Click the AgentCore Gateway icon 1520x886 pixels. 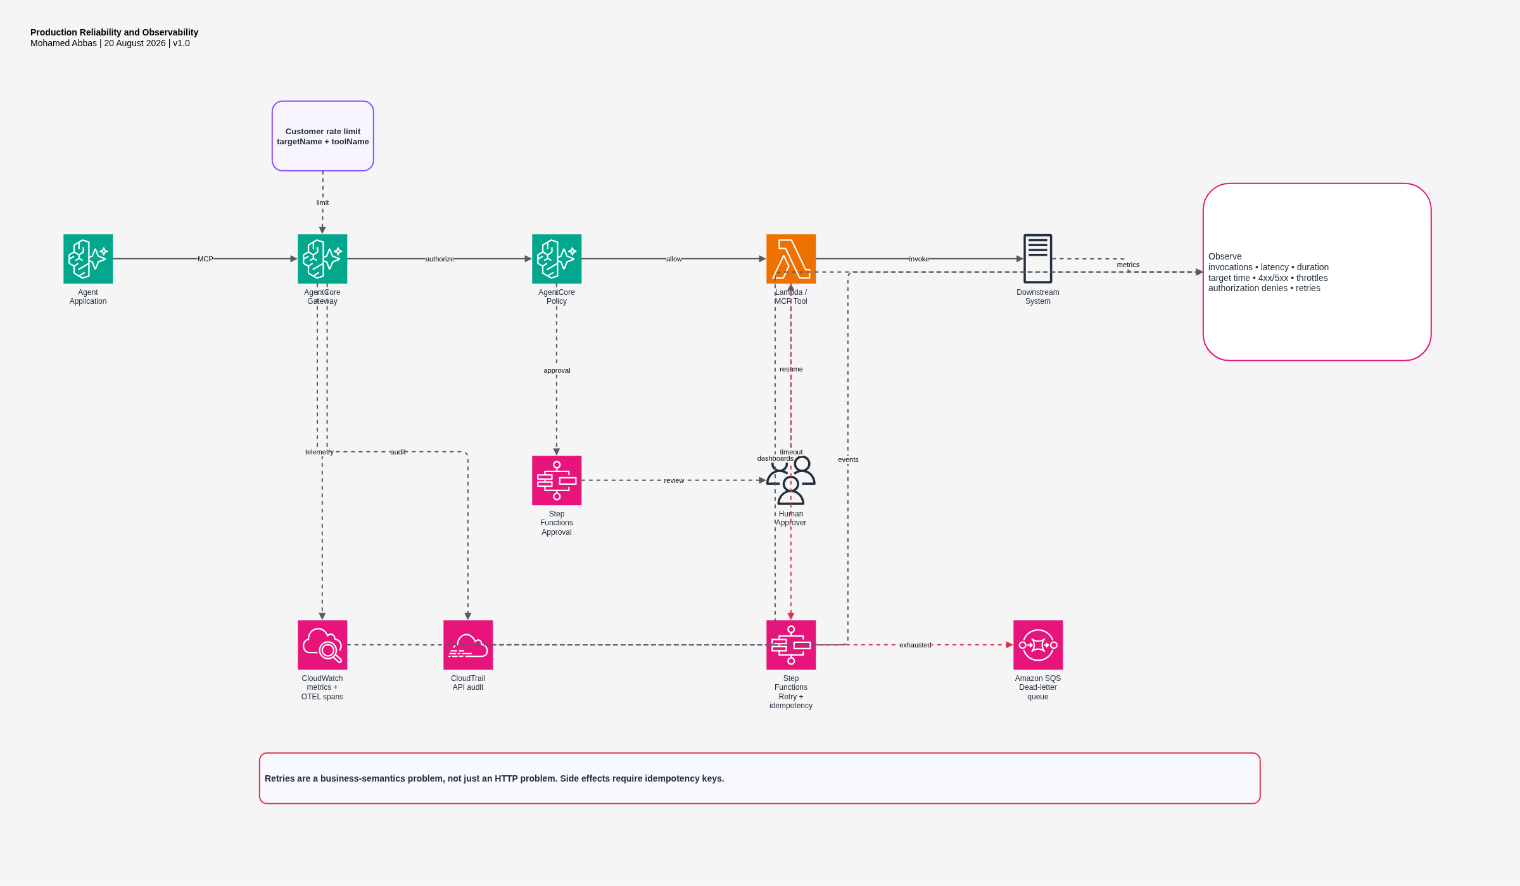[x=322, y=259]
